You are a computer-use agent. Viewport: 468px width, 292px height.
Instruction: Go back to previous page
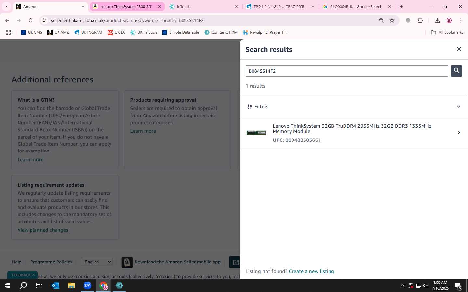point(7,20)
